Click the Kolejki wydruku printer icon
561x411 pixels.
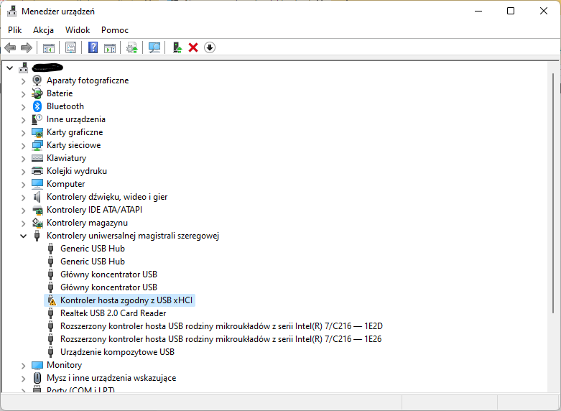click(37, 171)
